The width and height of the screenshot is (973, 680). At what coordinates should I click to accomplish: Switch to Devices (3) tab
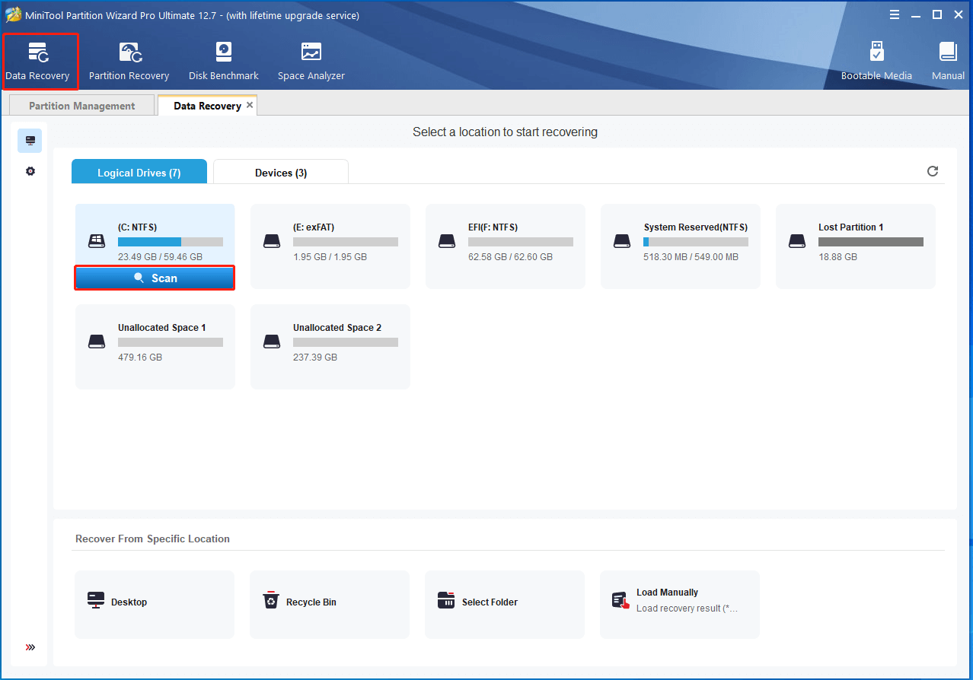pos(281,172)
